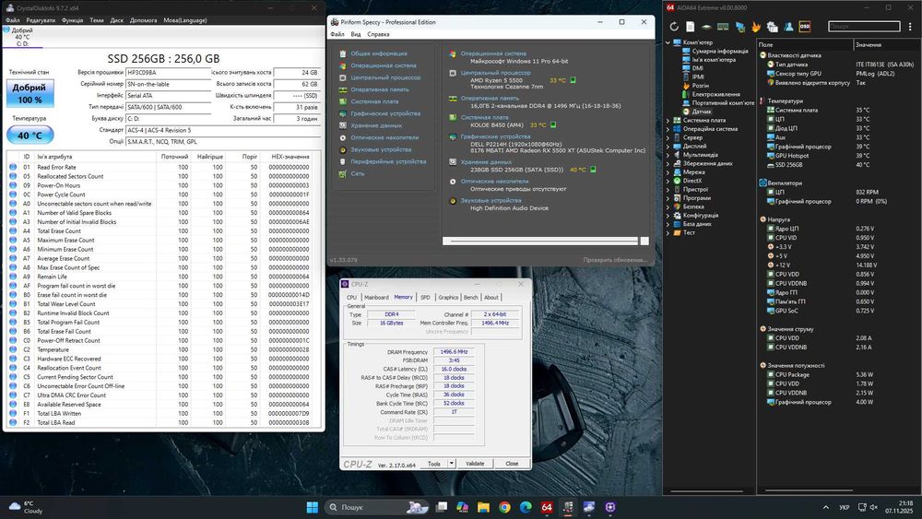Switch to the About tab in CPU-Z
This screenshot has height=519, width=922.
pos(491,298)
